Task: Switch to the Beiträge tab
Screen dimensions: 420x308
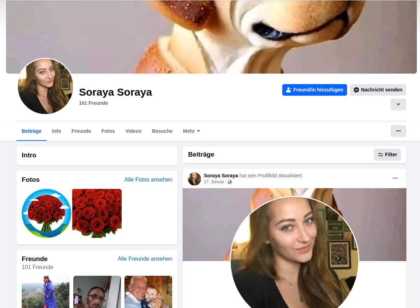Action: click(x=32, y=131)
